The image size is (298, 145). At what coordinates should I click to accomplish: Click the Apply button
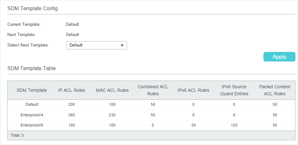tap(279, 57)
